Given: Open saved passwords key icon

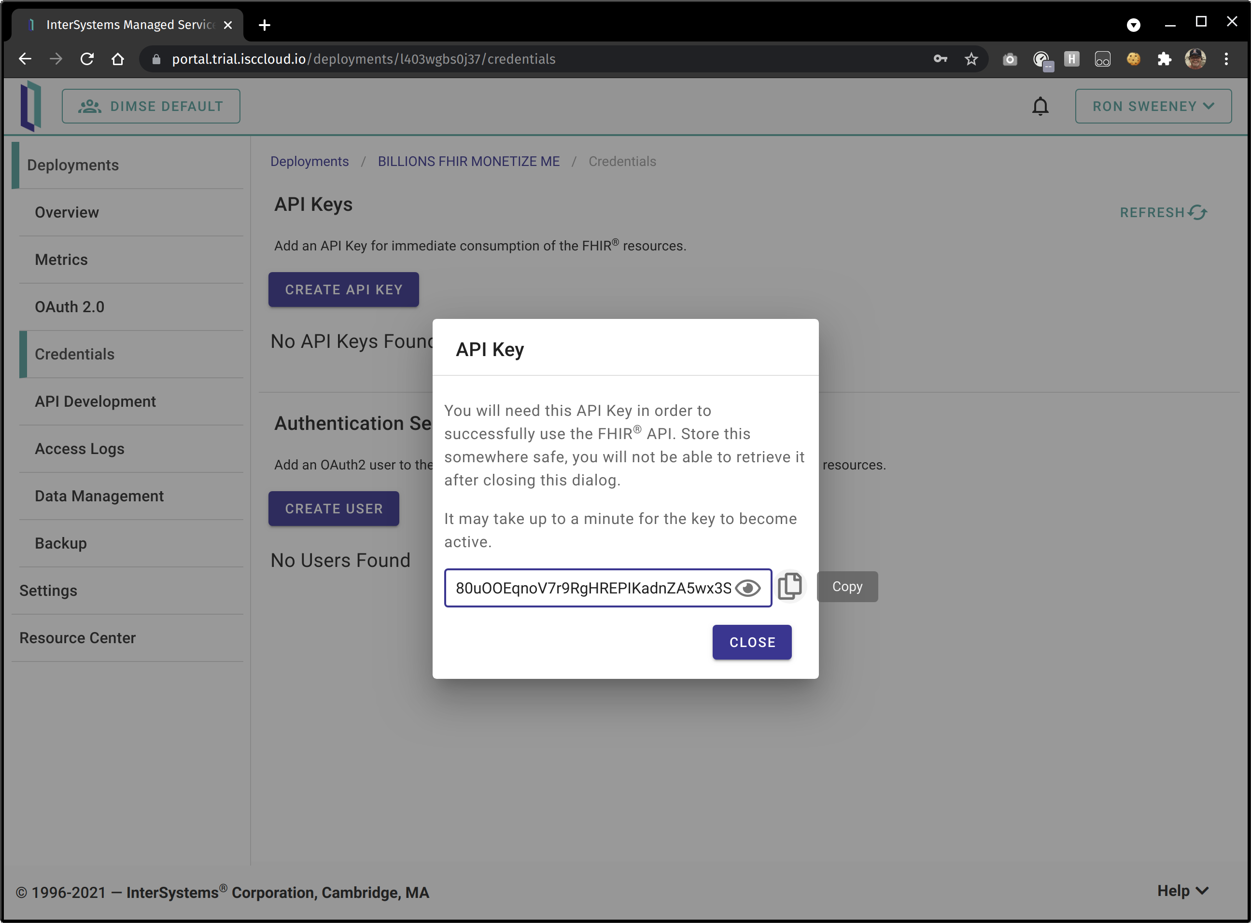Looking at the screenshot, I should (940, 59).
